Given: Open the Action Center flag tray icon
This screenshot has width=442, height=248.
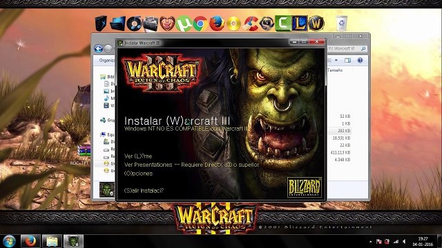Looking at the screenshot, I should [379, 242].
